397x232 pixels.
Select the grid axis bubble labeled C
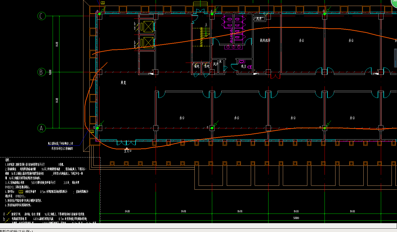tap(41, 16)
